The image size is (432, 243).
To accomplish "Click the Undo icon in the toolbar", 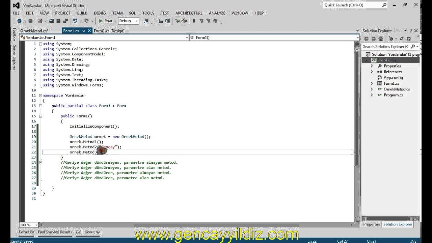I will pyautogui.click(x=75, y=21).
